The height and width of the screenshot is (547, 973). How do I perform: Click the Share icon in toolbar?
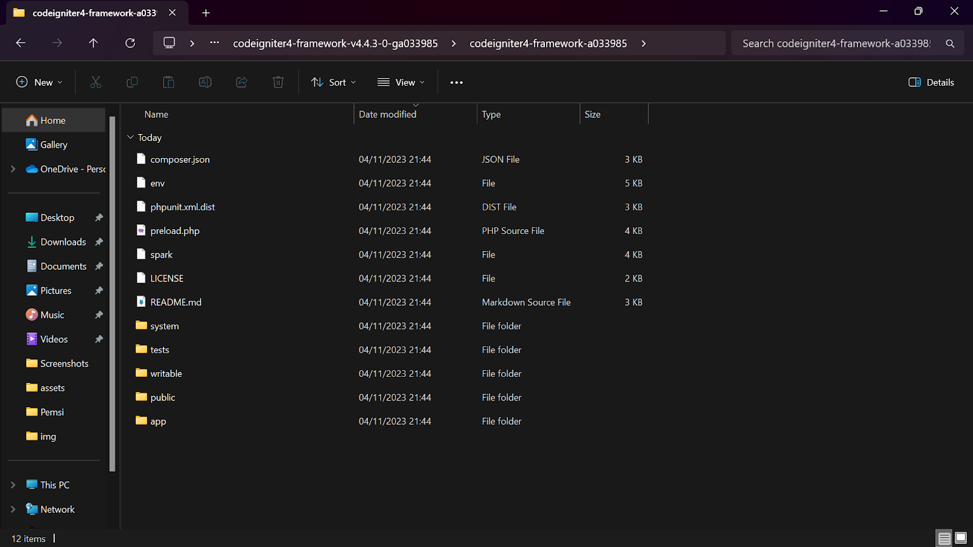[x=241, y=82]
